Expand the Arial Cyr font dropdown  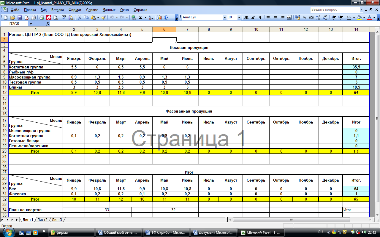coord(225,17)
